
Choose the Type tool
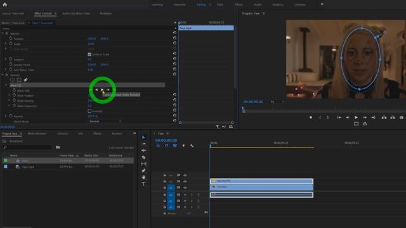(x=143, y=184)
